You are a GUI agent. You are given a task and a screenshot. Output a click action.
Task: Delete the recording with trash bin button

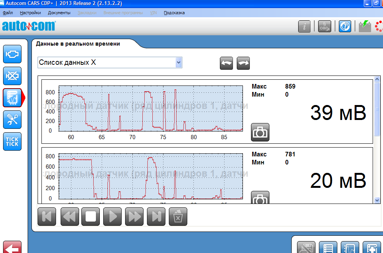click(x=178, y=217)
